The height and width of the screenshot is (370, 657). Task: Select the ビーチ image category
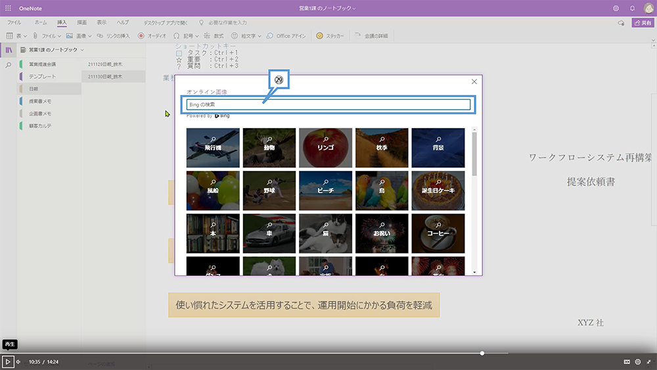point(326,191)
